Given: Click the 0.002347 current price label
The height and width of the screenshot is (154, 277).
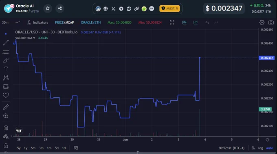Looking at the screenshot, I should (x=267, y=58).
